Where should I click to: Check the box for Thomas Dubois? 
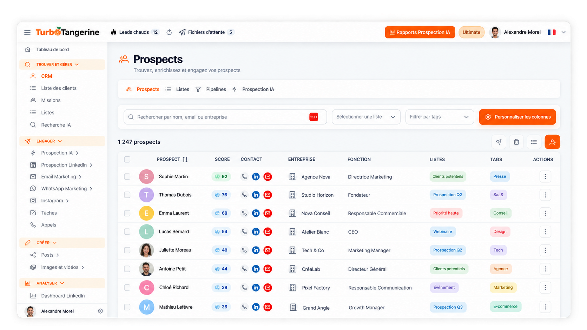[127, 195]
